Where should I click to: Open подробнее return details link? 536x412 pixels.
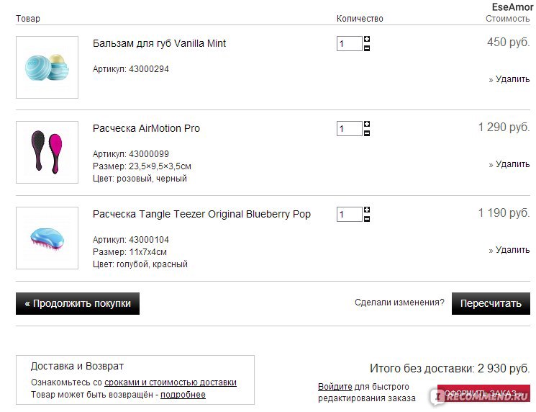tap(183, 395)
